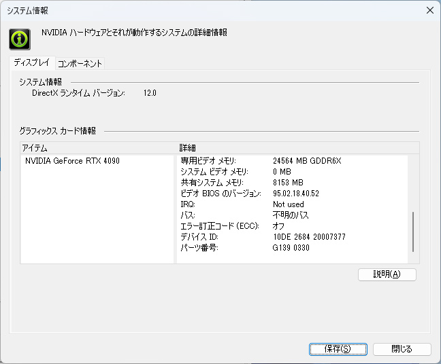Select the IRQ row label
Viewport: 441px width, 364px height.
pos(188,204)
